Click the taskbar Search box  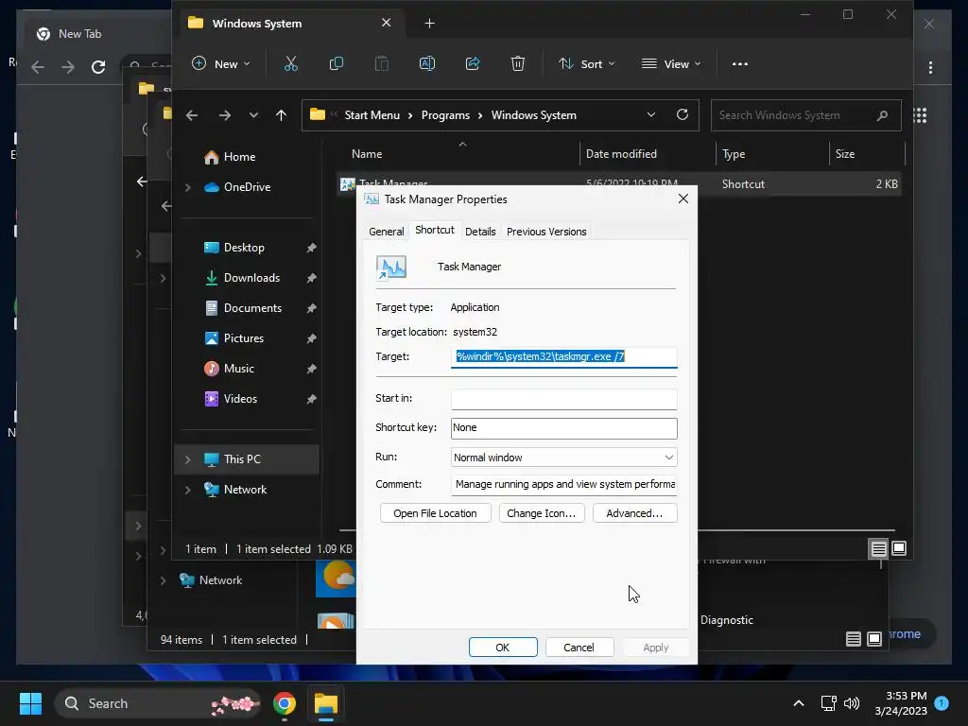coord(158,703)
